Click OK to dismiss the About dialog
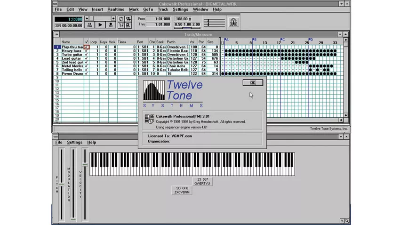This screenshot has height=225, width=400. [252, 83]
